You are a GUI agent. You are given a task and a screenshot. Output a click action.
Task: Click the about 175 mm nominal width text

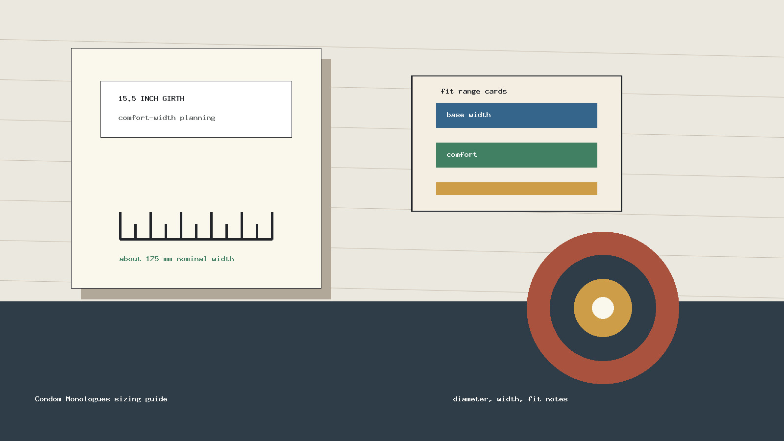pos(177,259)
